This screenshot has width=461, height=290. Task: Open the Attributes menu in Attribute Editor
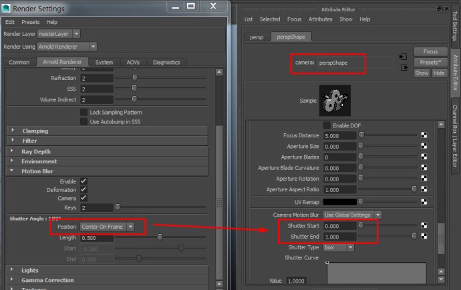coord(321,19)
